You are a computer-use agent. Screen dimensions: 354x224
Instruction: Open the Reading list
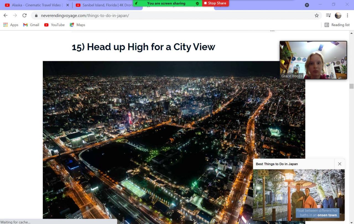coord(337,25)
